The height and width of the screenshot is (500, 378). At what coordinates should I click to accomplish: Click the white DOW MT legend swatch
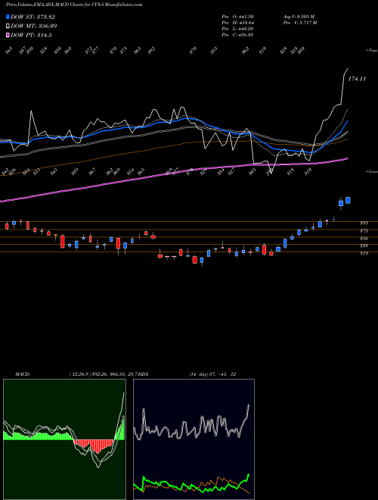pyautogui.click(x=8, y=27)
